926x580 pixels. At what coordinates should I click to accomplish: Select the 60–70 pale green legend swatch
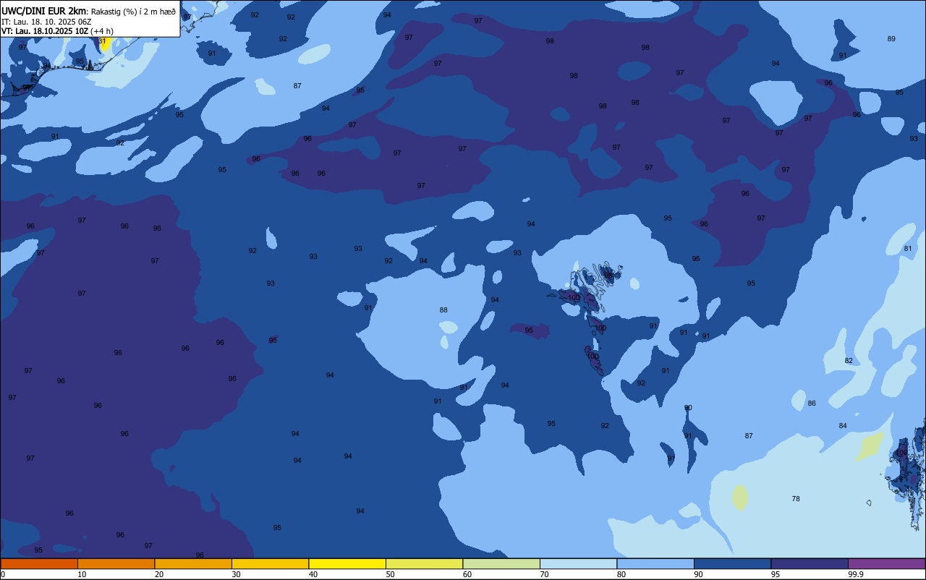(x=501, y=563)
